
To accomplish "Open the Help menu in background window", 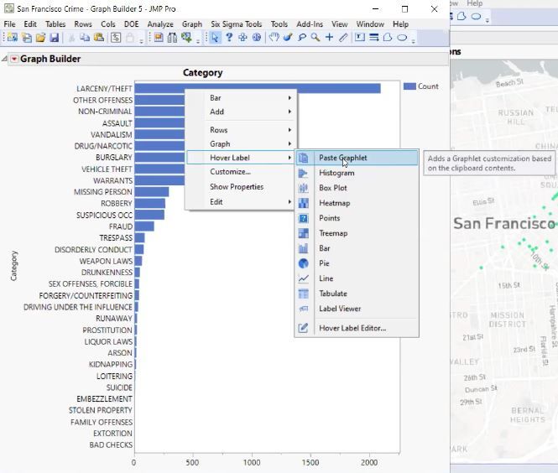I will pos(474,3).
